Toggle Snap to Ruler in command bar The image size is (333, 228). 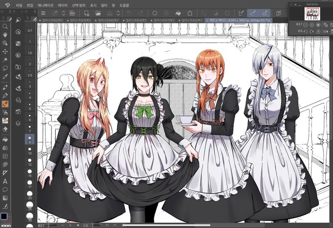(241, 13)
